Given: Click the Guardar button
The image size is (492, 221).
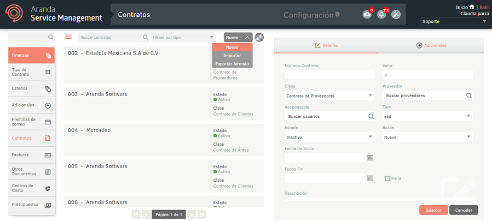Looking at the screenshot, I should point(433,210).
